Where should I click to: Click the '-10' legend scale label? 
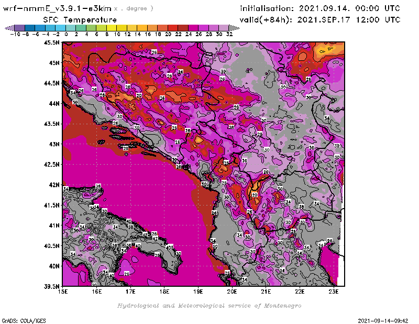[15, 34]
